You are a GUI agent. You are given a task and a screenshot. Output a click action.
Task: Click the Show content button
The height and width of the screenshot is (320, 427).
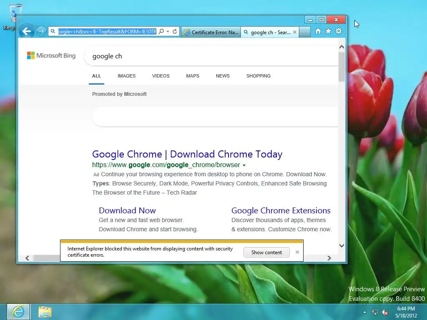(x=266, y=252)
